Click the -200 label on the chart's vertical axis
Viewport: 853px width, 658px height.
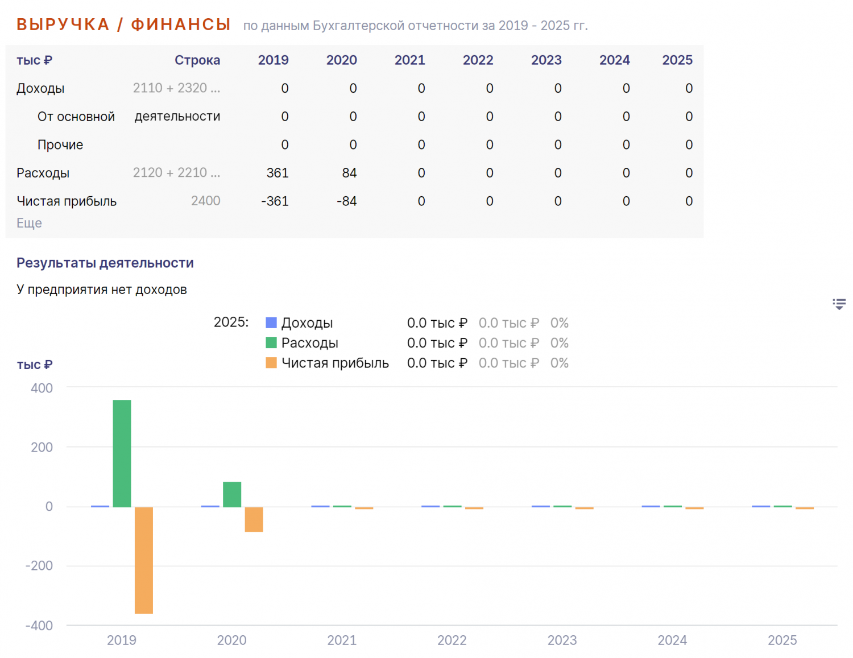tap(39, 566)
